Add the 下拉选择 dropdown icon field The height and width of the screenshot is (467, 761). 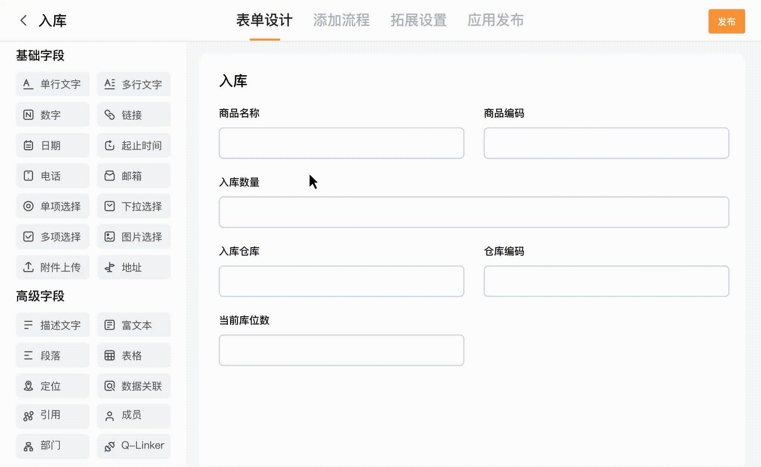(109, 206)
